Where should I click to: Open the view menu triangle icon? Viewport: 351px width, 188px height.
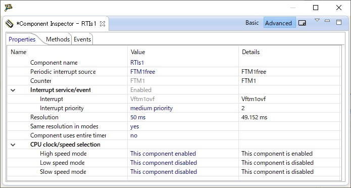[x=317, y=20]
